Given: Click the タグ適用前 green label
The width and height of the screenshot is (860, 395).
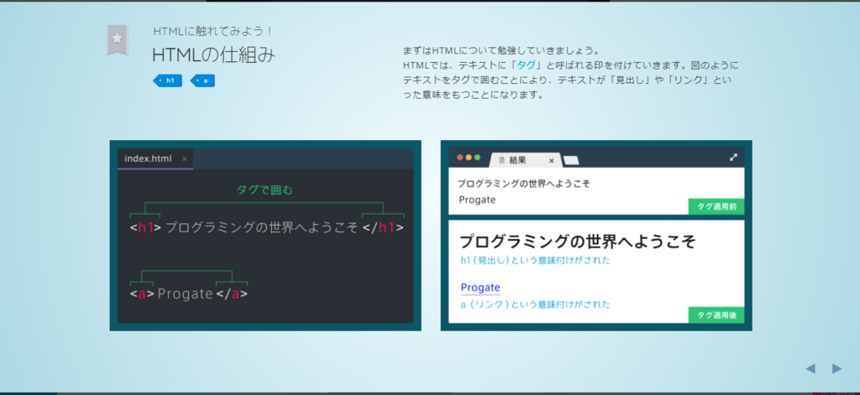Looking at the screenshot, I should [716, 206].
